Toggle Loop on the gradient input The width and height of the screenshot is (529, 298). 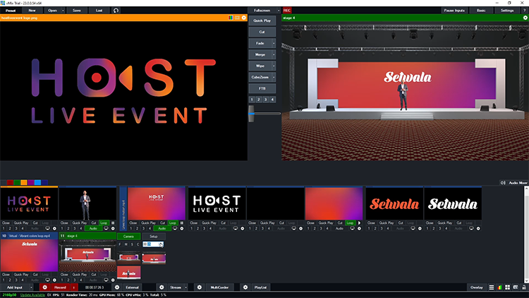[x=350, y=222]
